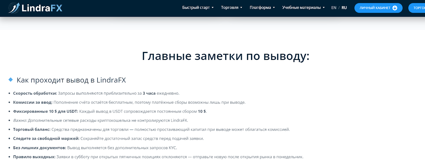The image size is (425, 167).
Task: Click the heading Главные заметки по выводу
Action: [x=226, y=56]
